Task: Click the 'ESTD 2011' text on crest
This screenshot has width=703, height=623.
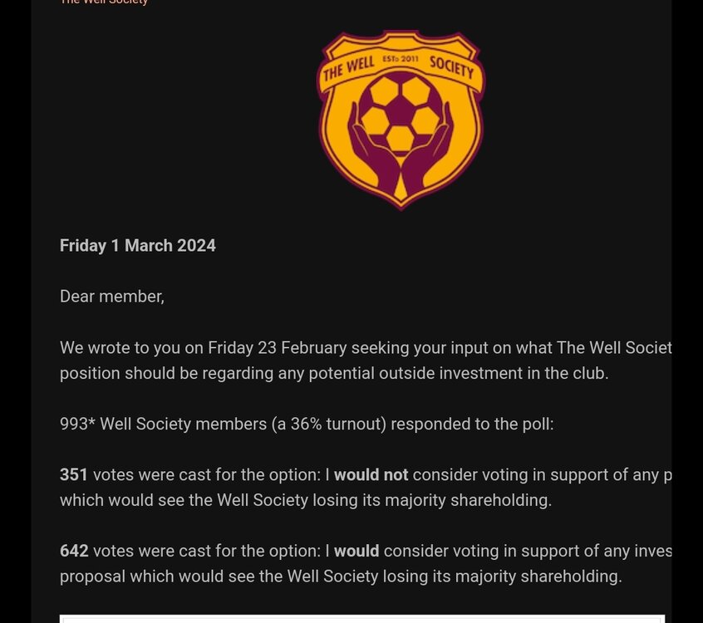Action: click(400, 59)
